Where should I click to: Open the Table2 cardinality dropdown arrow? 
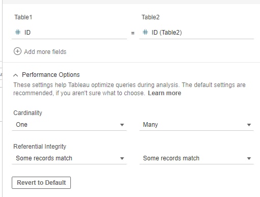pyautogui.click(x=249, y=125)
